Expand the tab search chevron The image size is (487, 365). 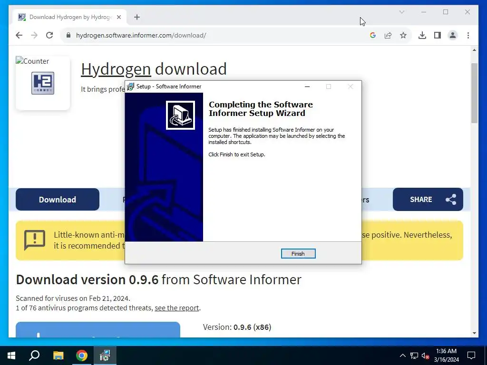click(401, 12)
